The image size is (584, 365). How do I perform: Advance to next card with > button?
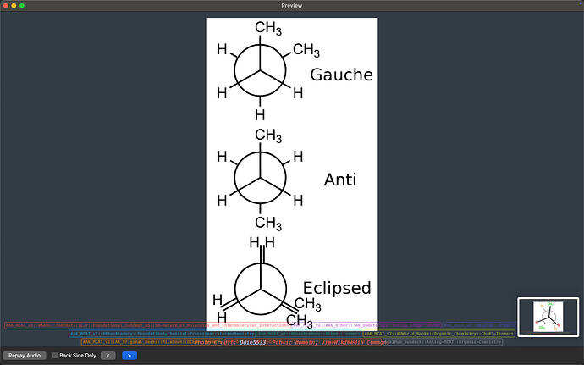(x=129, y=356)
